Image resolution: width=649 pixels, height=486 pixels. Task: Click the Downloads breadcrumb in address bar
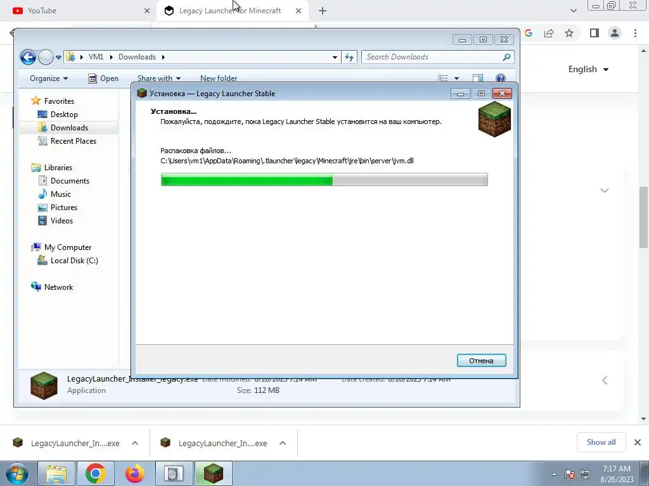coord(137,57)
